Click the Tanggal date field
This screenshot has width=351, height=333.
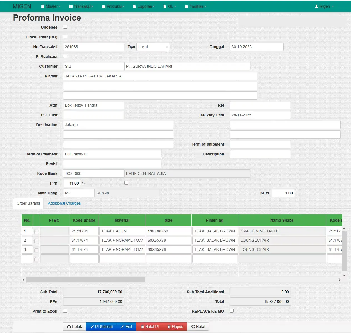click(257, 47)
